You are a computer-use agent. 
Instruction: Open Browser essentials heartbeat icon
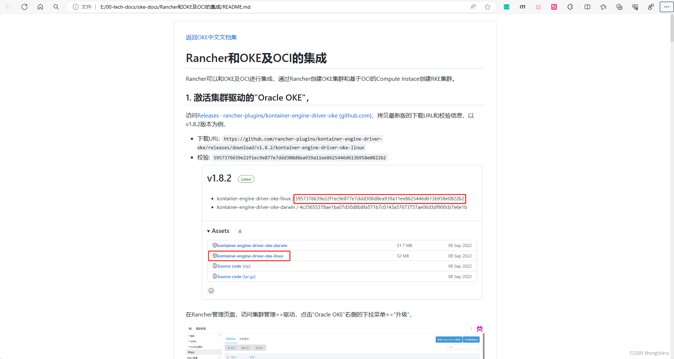click(x=635, y=7)
